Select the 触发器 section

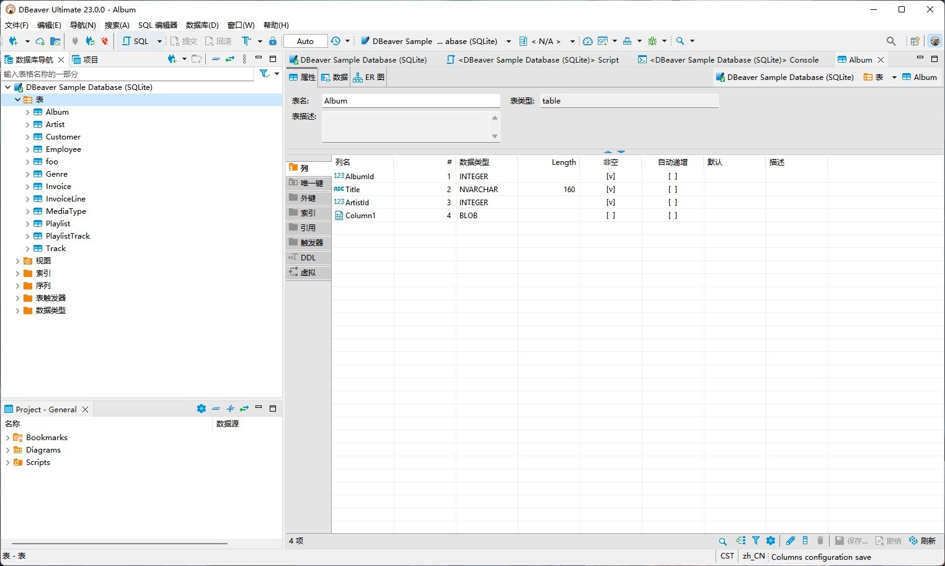tap(308, 242)
